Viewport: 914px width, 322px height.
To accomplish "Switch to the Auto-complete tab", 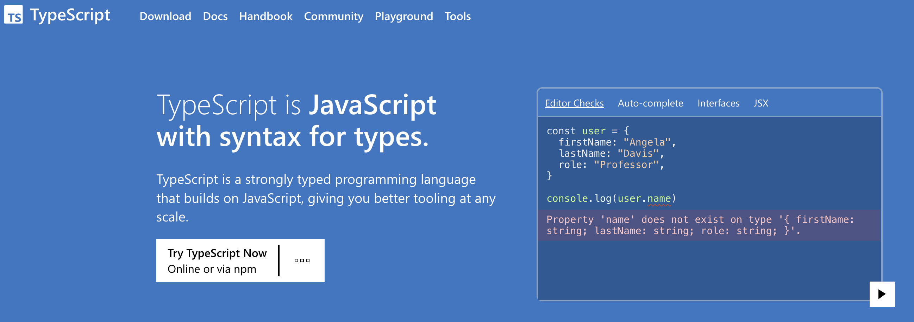I will tap(651, 103).
